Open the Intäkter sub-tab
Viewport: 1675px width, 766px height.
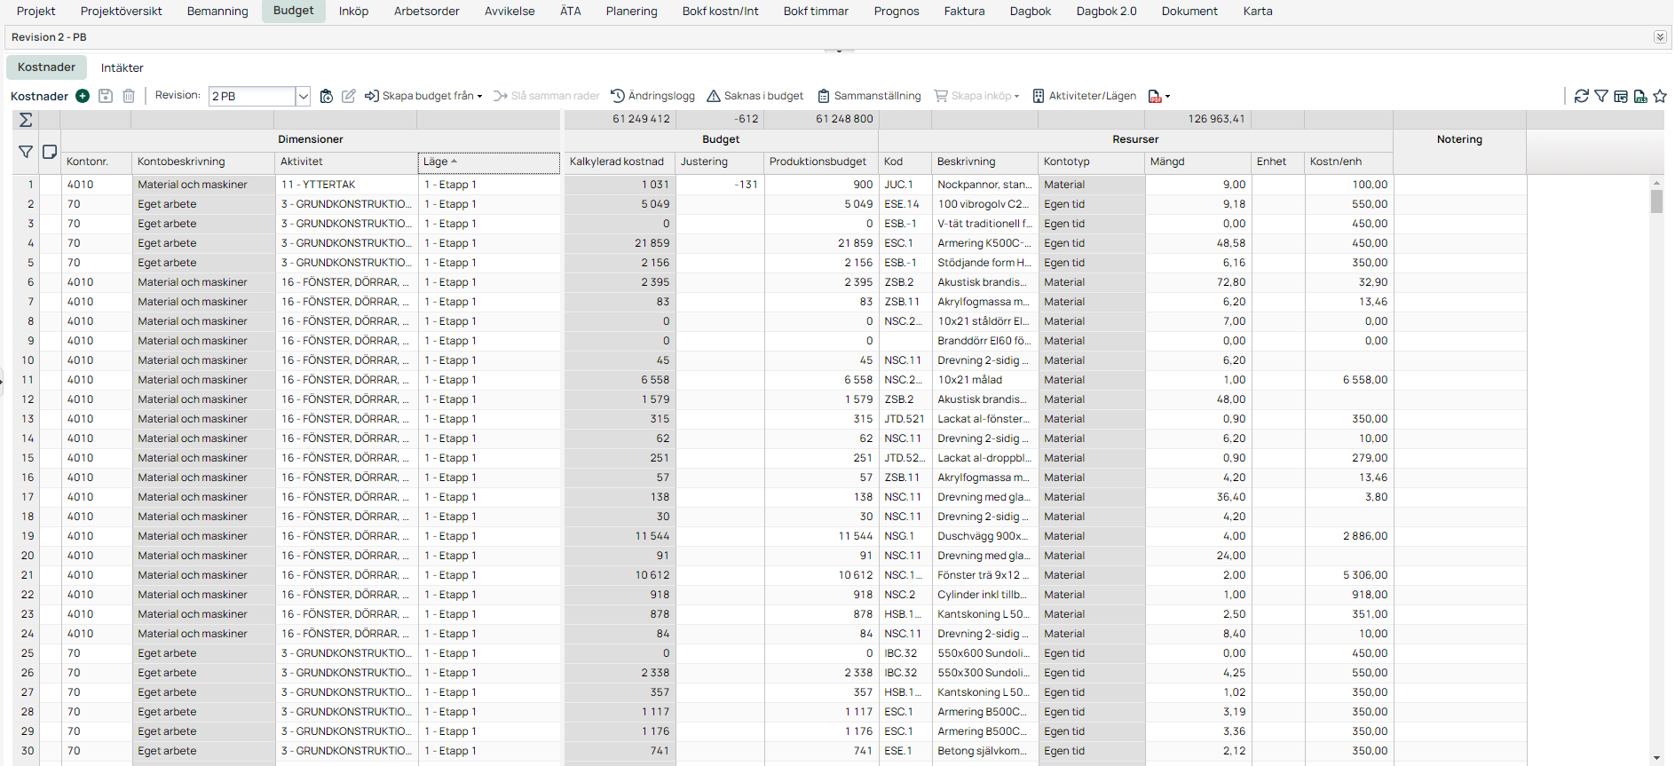(x=122, y=67)
